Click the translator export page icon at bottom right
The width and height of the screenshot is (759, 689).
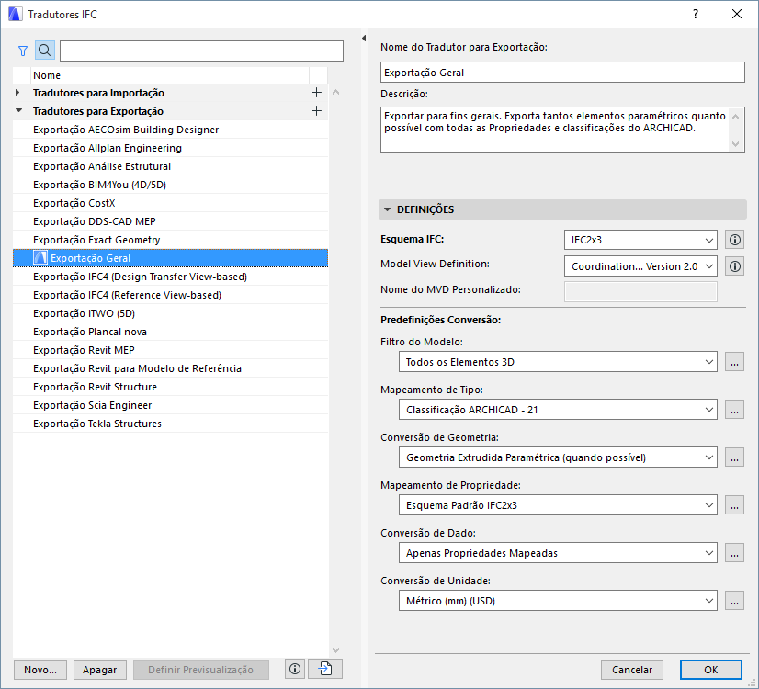[x=324, y=669]
